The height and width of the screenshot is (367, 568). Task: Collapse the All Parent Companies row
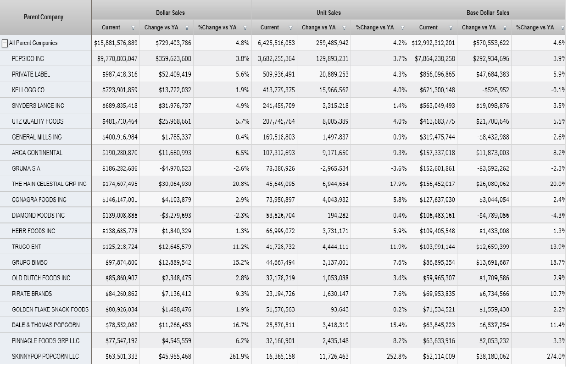point(5,43)
